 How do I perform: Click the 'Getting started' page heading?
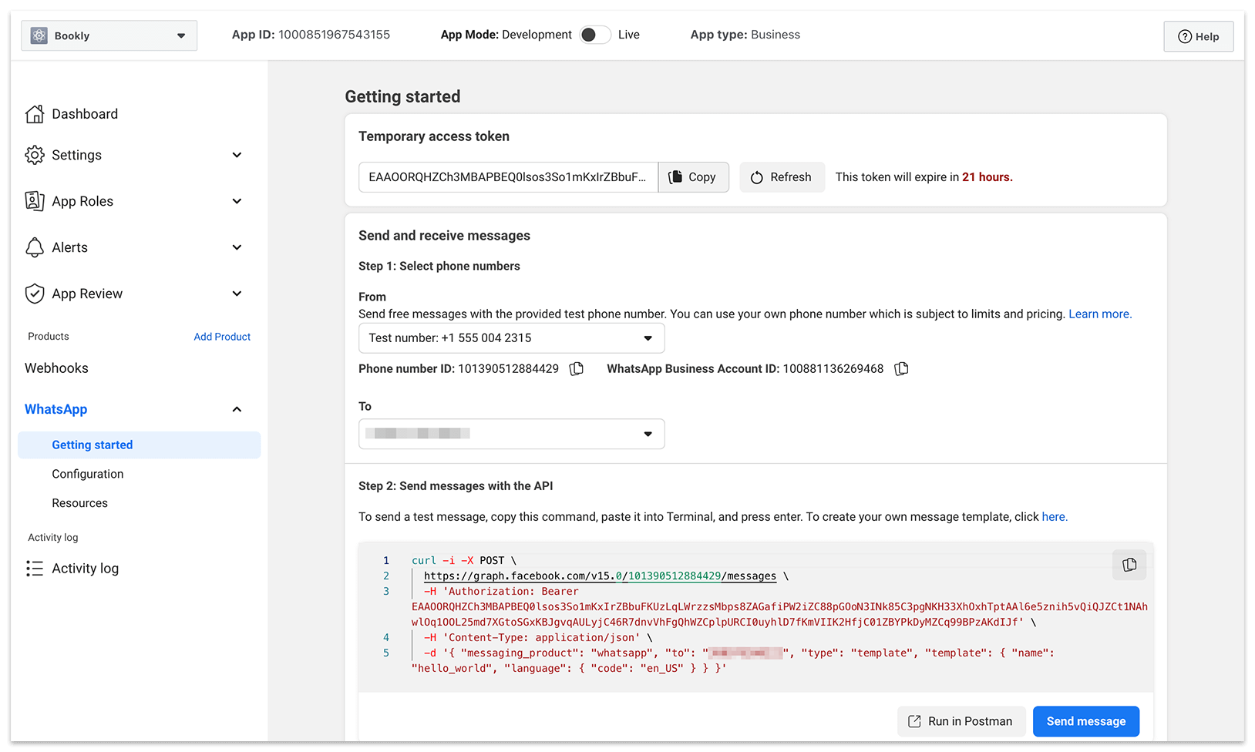point(402,96)
